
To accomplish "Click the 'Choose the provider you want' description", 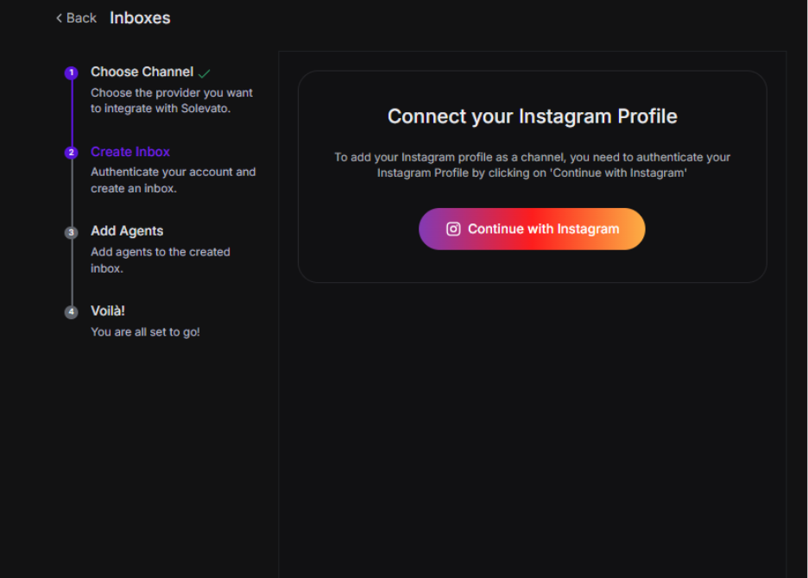I will tap(172, 100).
